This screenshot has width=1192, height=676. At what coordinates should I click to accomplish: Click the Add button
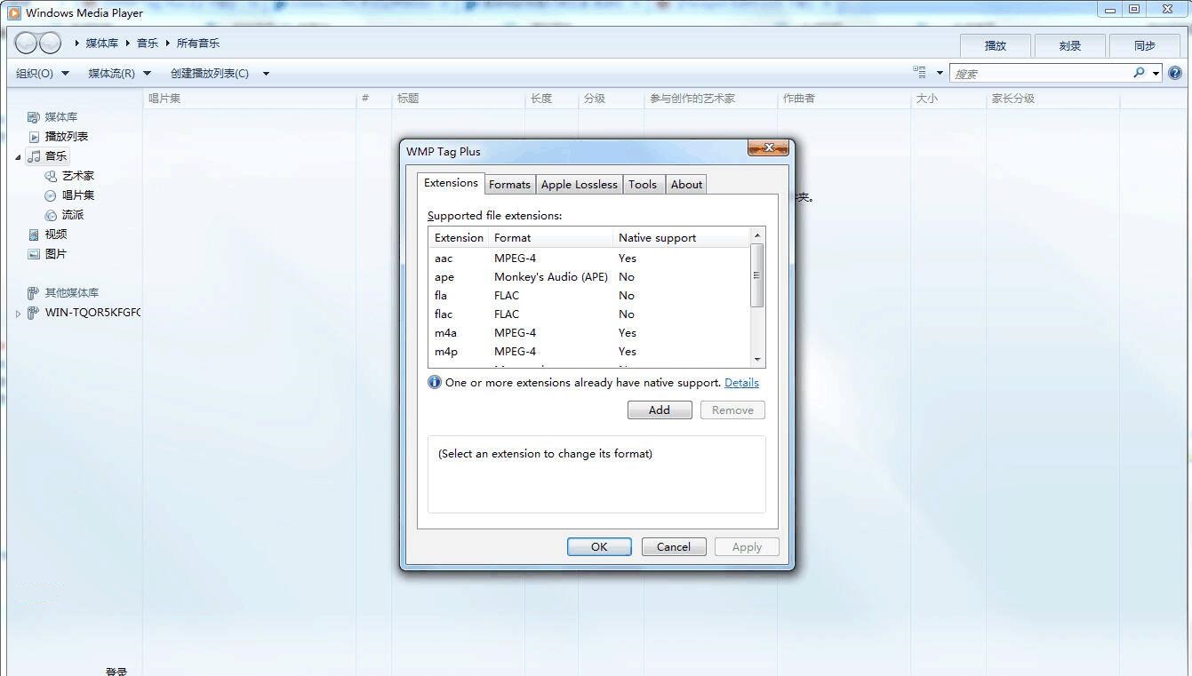pos(660,410)
